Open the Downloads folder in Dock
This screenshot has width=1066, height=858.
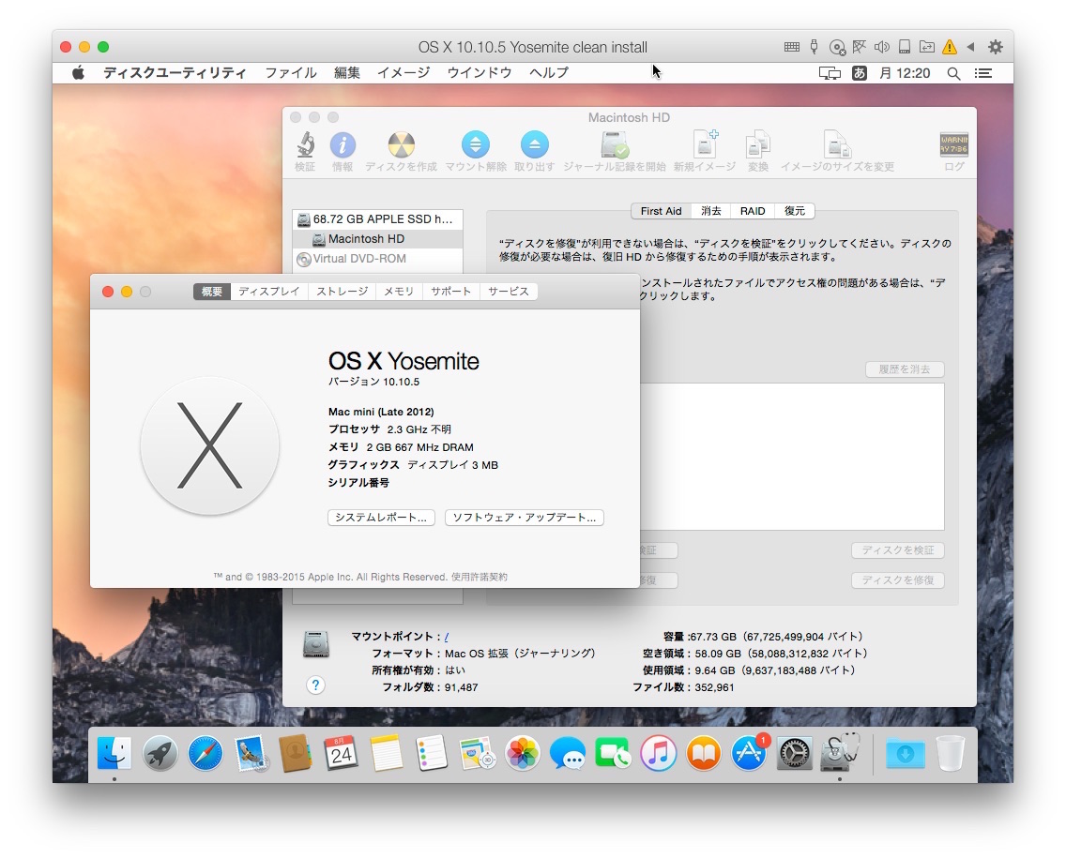[905, 753]
